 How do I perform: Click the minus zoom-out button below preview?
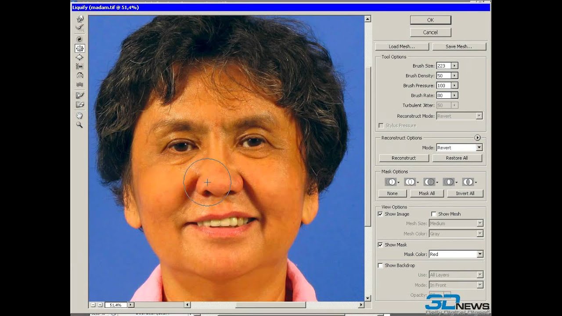93,305
